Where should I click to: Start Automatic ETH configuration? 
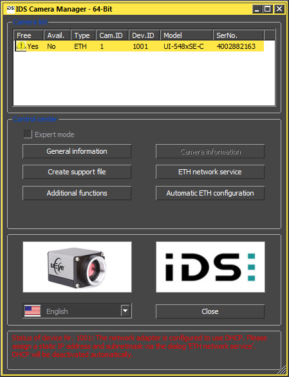(210, 193)
